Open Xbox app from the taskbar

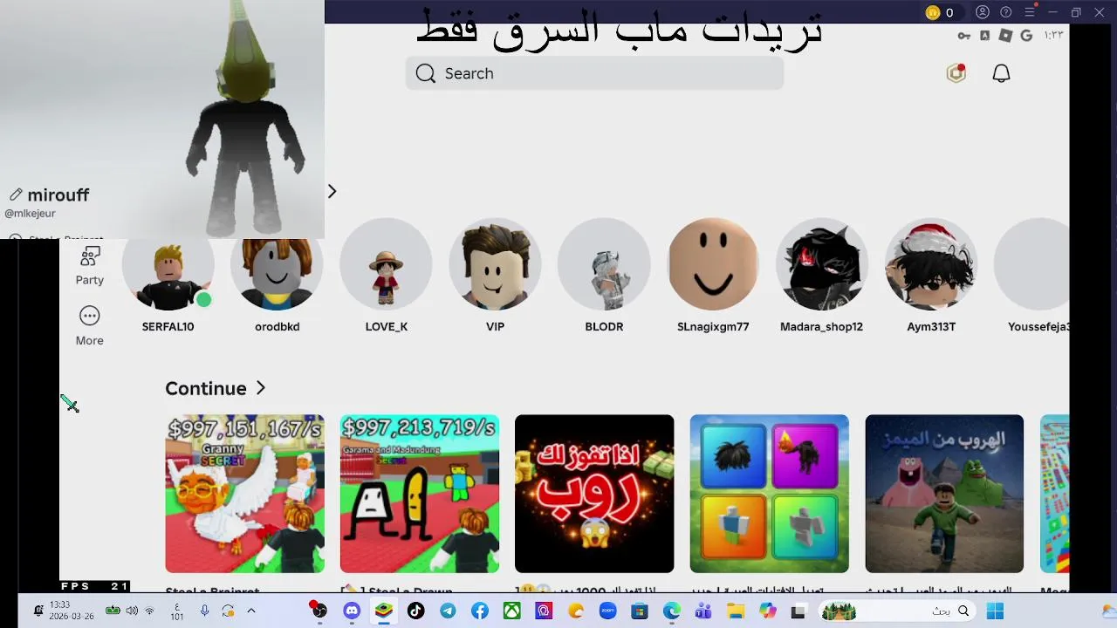(512, 611)
